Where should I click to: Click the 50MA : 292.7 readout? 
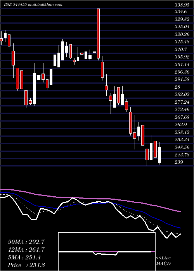pyautogui.click(x=25, y=242)
